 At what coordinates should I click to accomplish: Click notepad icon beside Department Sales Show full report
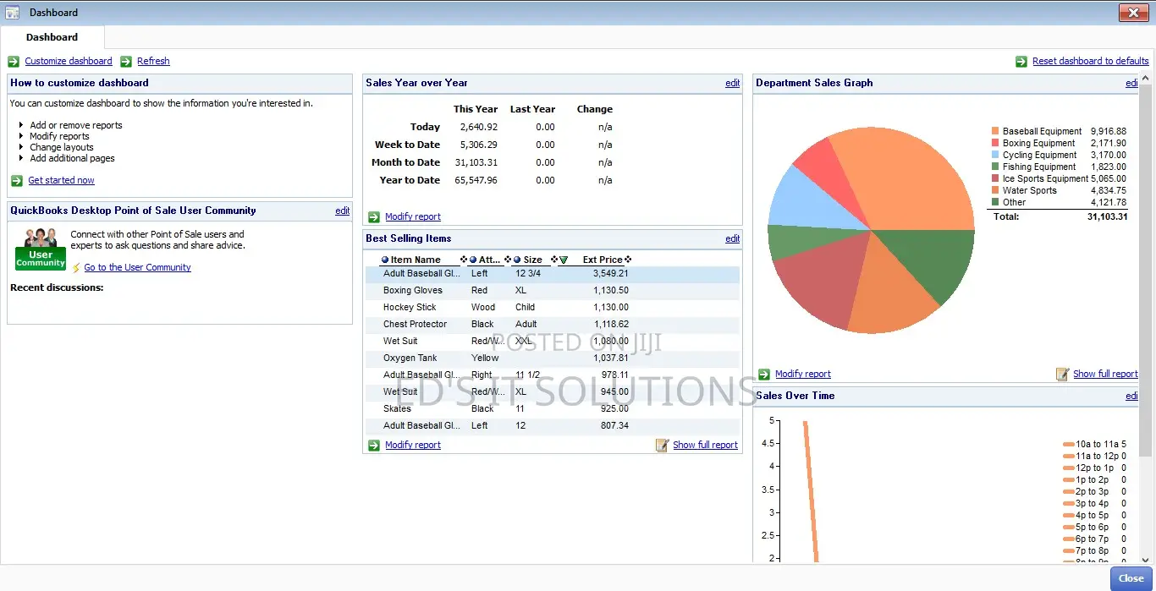tap(1062, 374)
